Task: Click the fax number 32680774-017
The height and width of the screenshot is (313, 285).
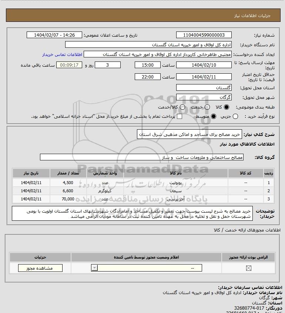Action: (249, 308)
